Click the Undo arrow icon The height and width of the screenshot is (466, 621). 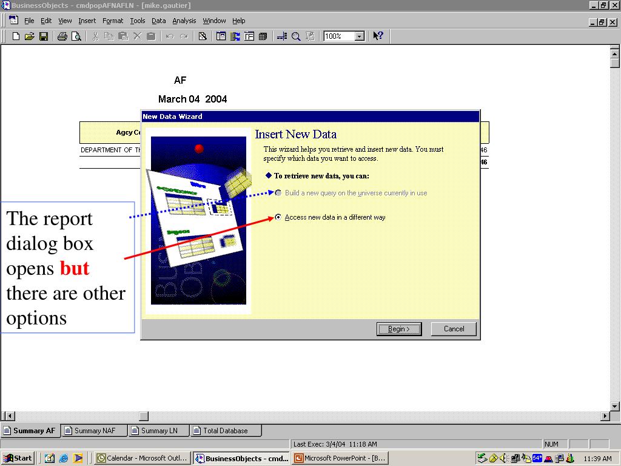click(x=170, y=36)
